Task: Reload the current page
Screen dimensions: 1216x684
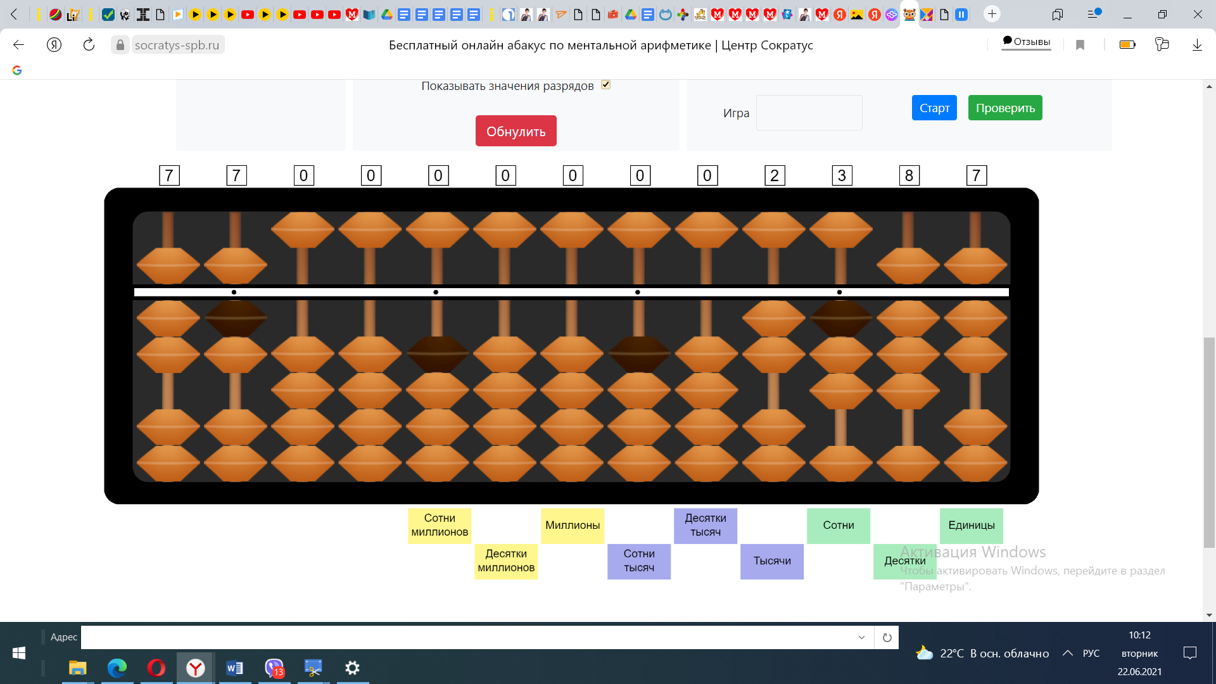Action: tap(89, 45)
